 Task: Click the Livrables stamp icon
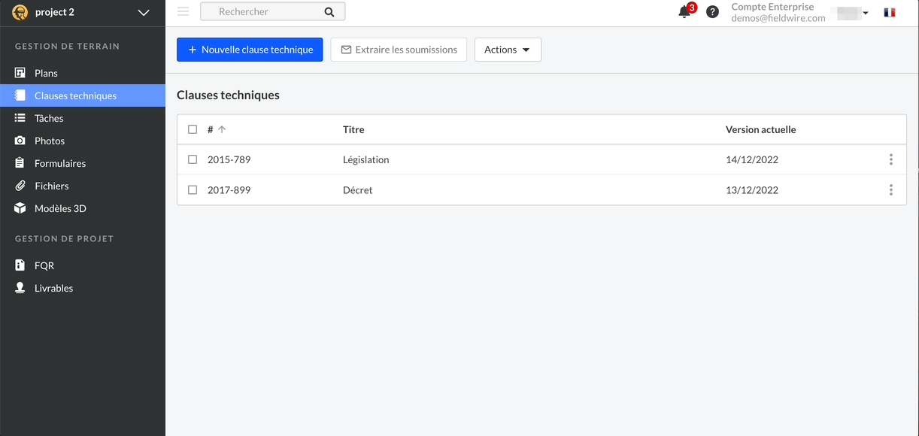pos(20,288)
